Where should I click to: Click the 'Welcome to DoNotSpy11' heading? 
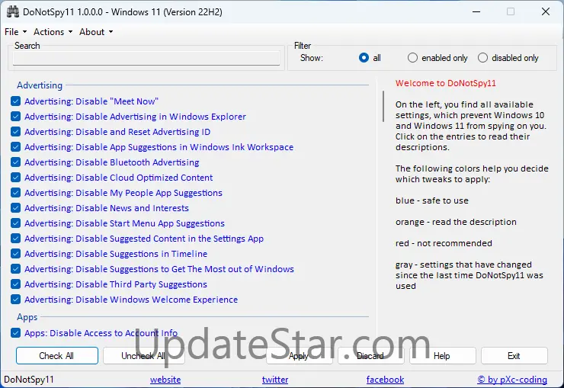(x=446, y=83)
